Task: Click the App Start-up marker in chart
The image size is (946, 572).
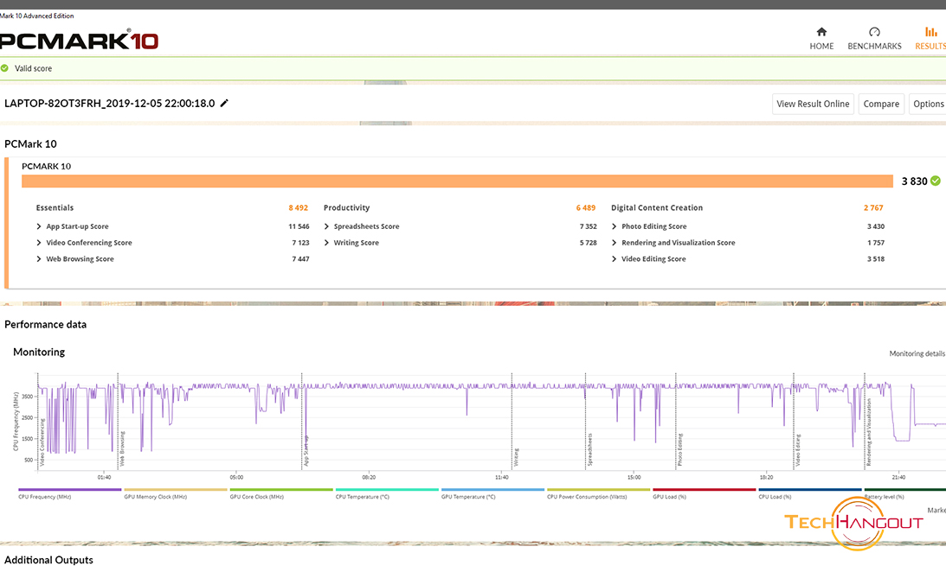Action: point(306,450)
